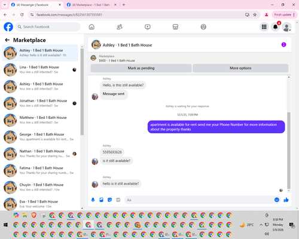The image size is (299, 239).
Task: Open the Marketplace storefront icon
Action: (x=175, y=27)
